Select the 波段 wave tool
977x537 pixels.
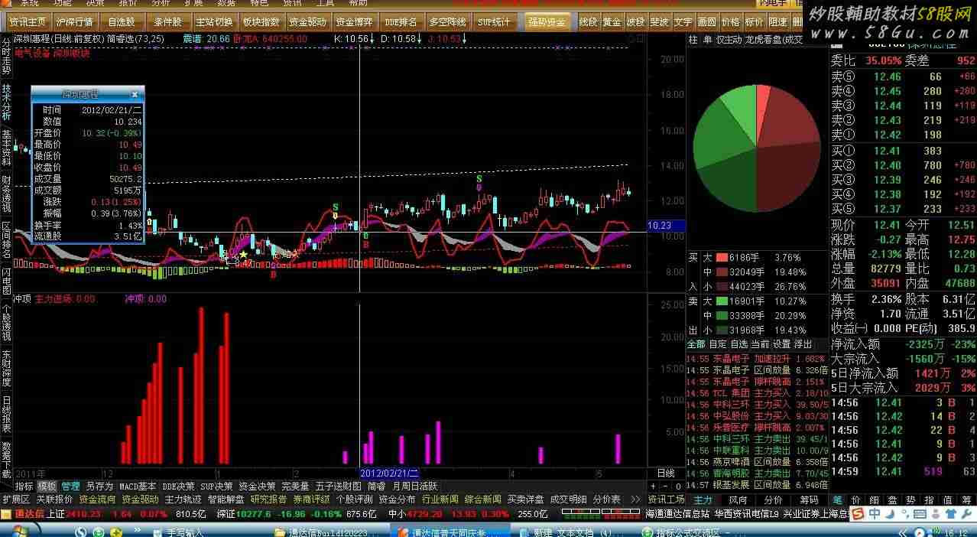(x=635, y=22)
